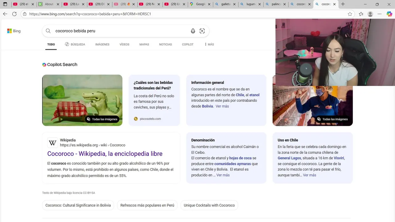Viewport: 395px width, 222px height.
Task: Open Edge settings and more menu
Action: coord(380,14)
